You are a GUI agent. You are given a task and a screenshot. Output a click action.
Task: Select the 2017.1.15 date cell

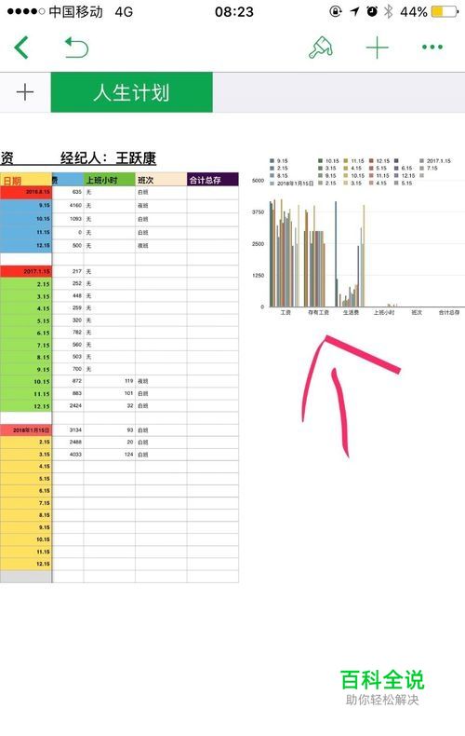pos(26,271)
